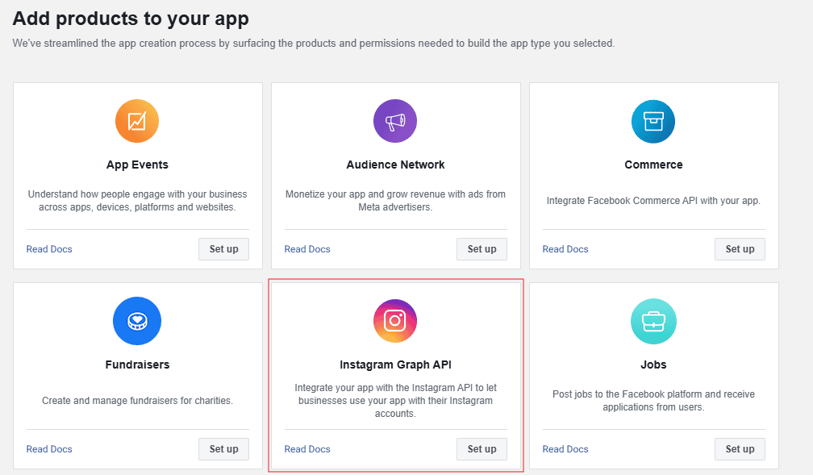813x475 pixels.
Task: Open Read Docs for App Events
Action: coord(49,249)
